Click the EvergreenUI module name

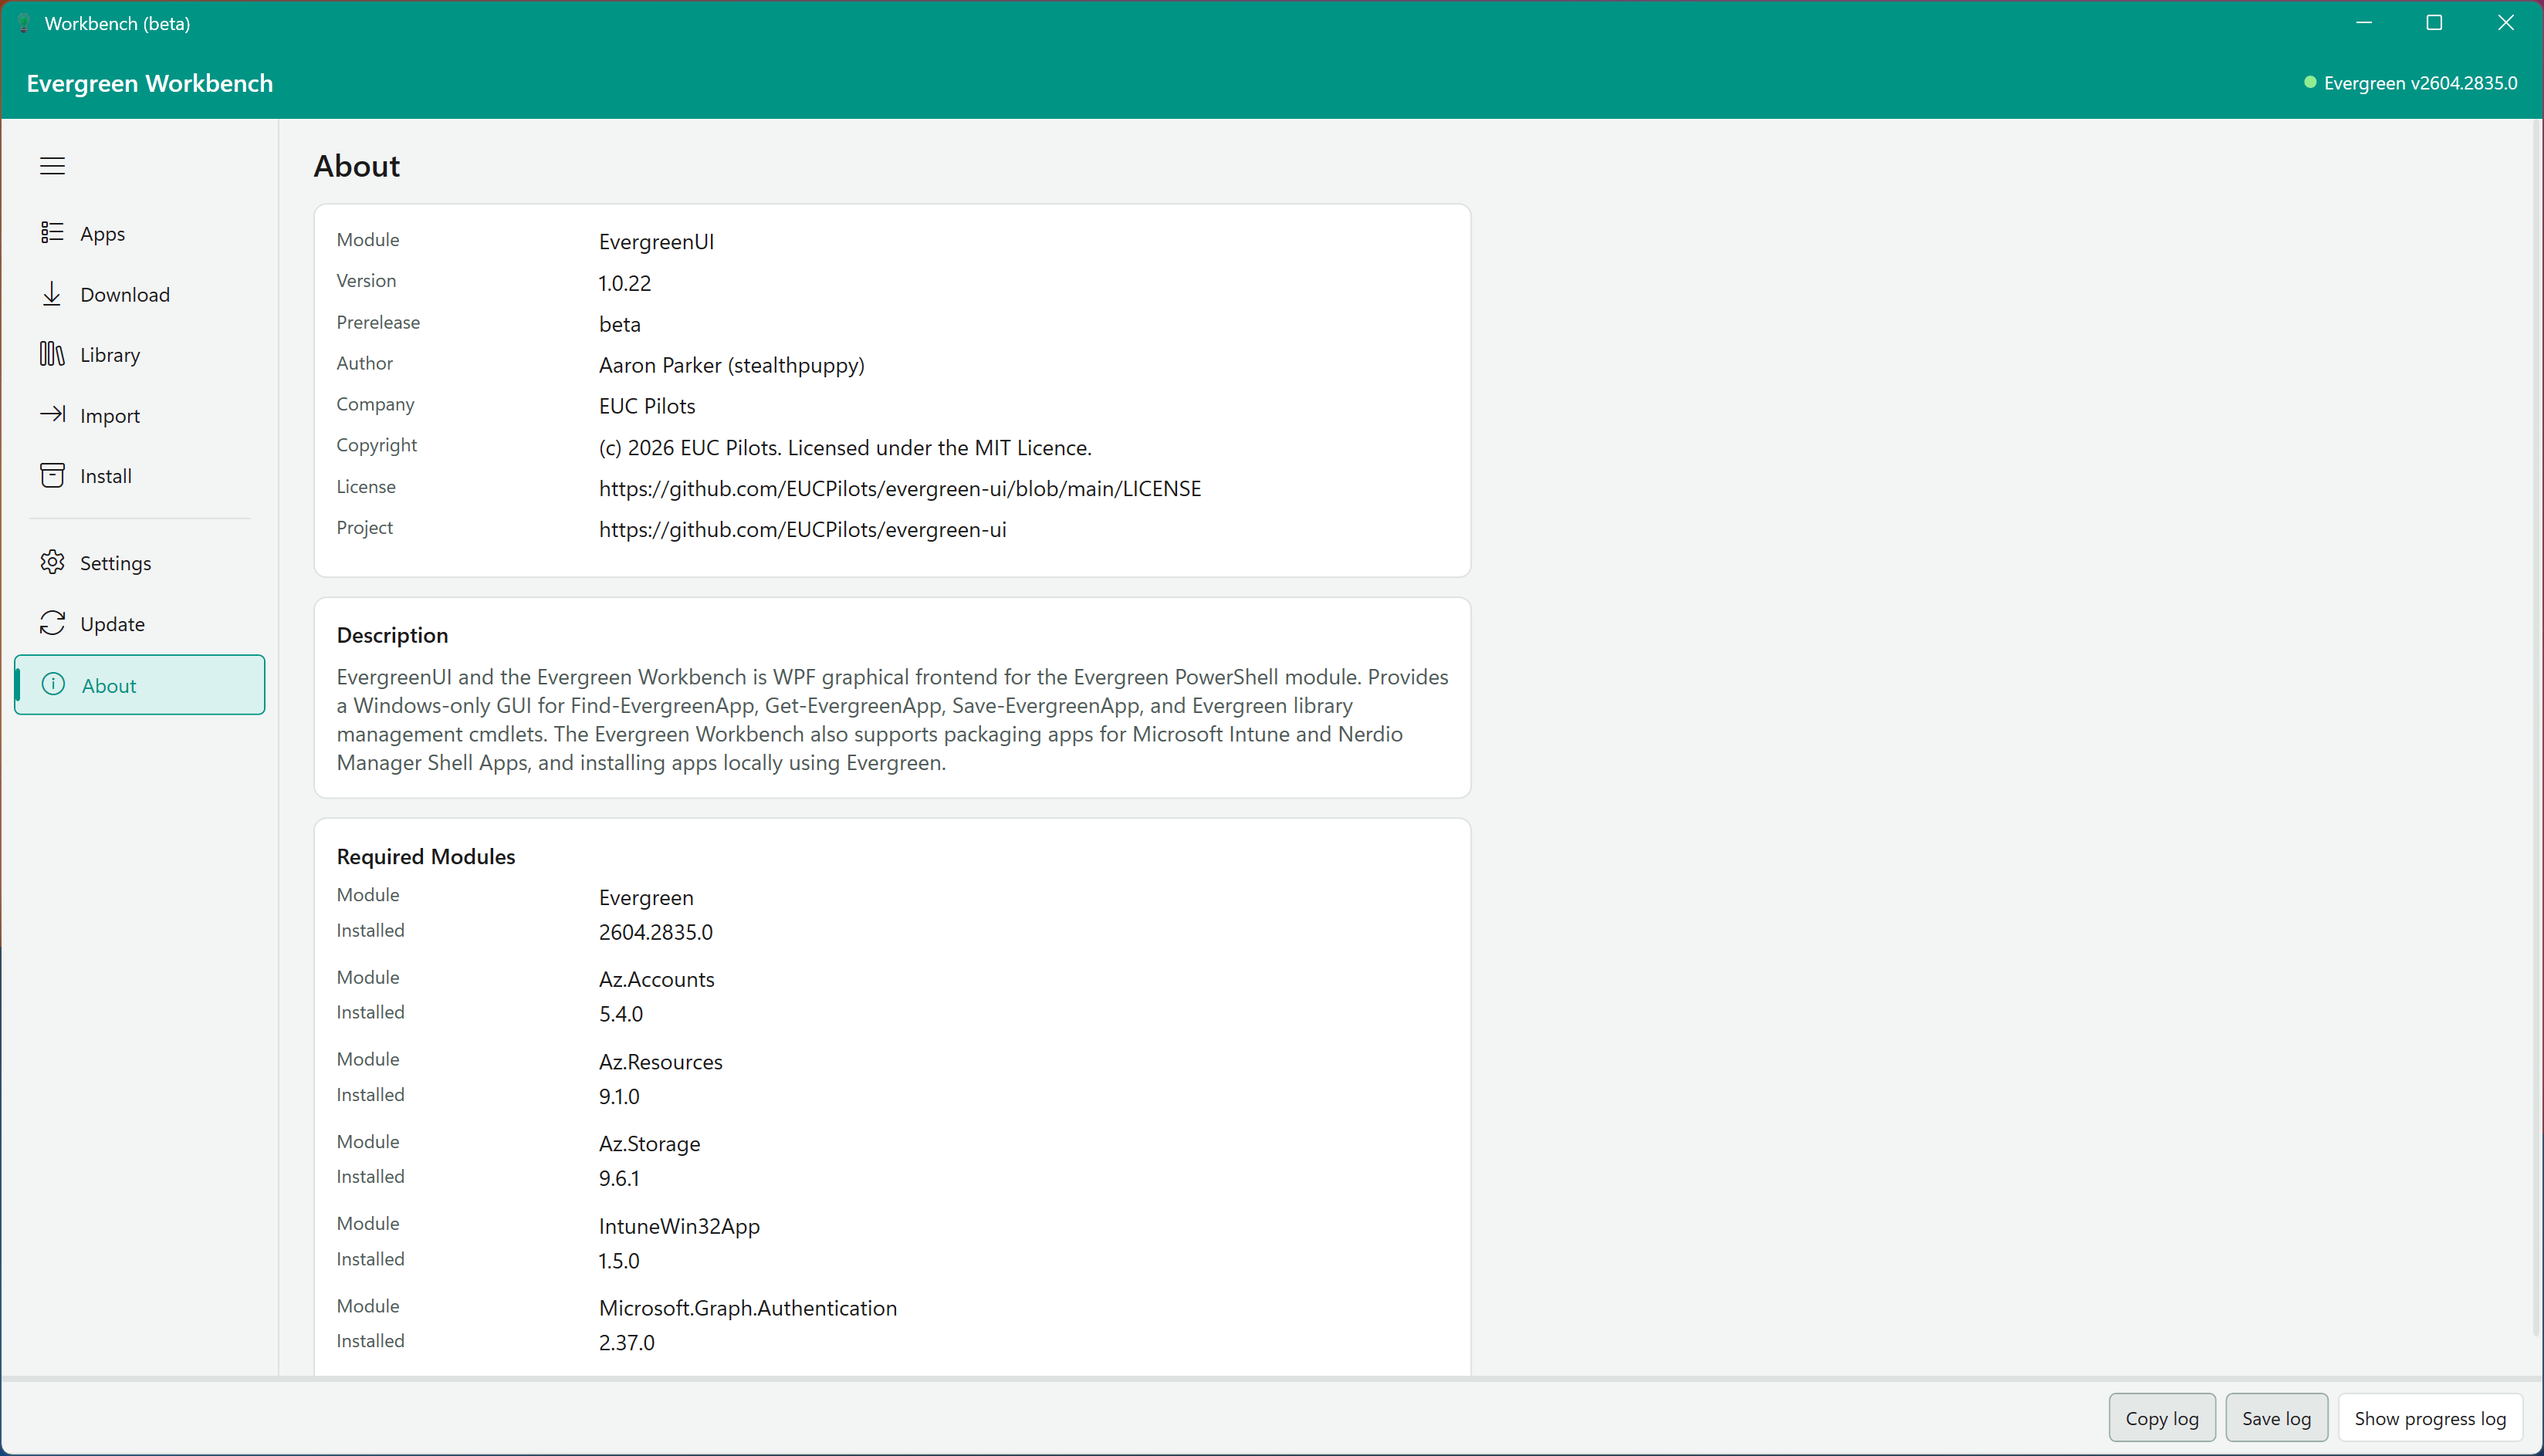[x=656, y=241]
